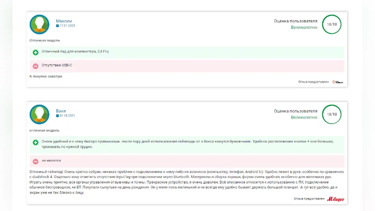Click green plus icon in Максим's review
Viewport: 375px width, 211px height.
36,53
